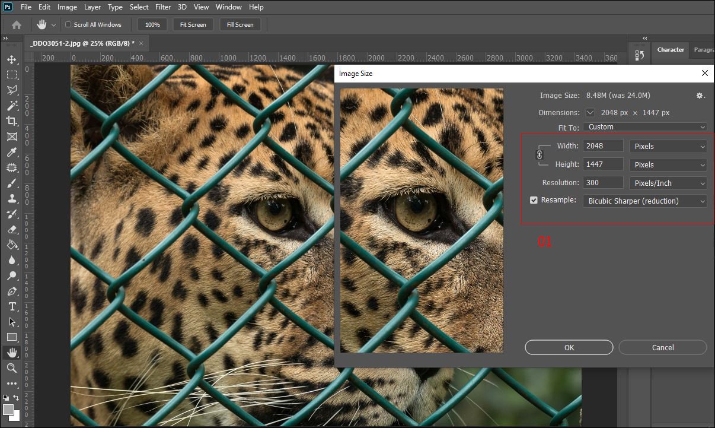This screenshot has height=428, width=715.
Task: Select the Eraser tool
Action: pyautogui.click(x=12, y=230)
